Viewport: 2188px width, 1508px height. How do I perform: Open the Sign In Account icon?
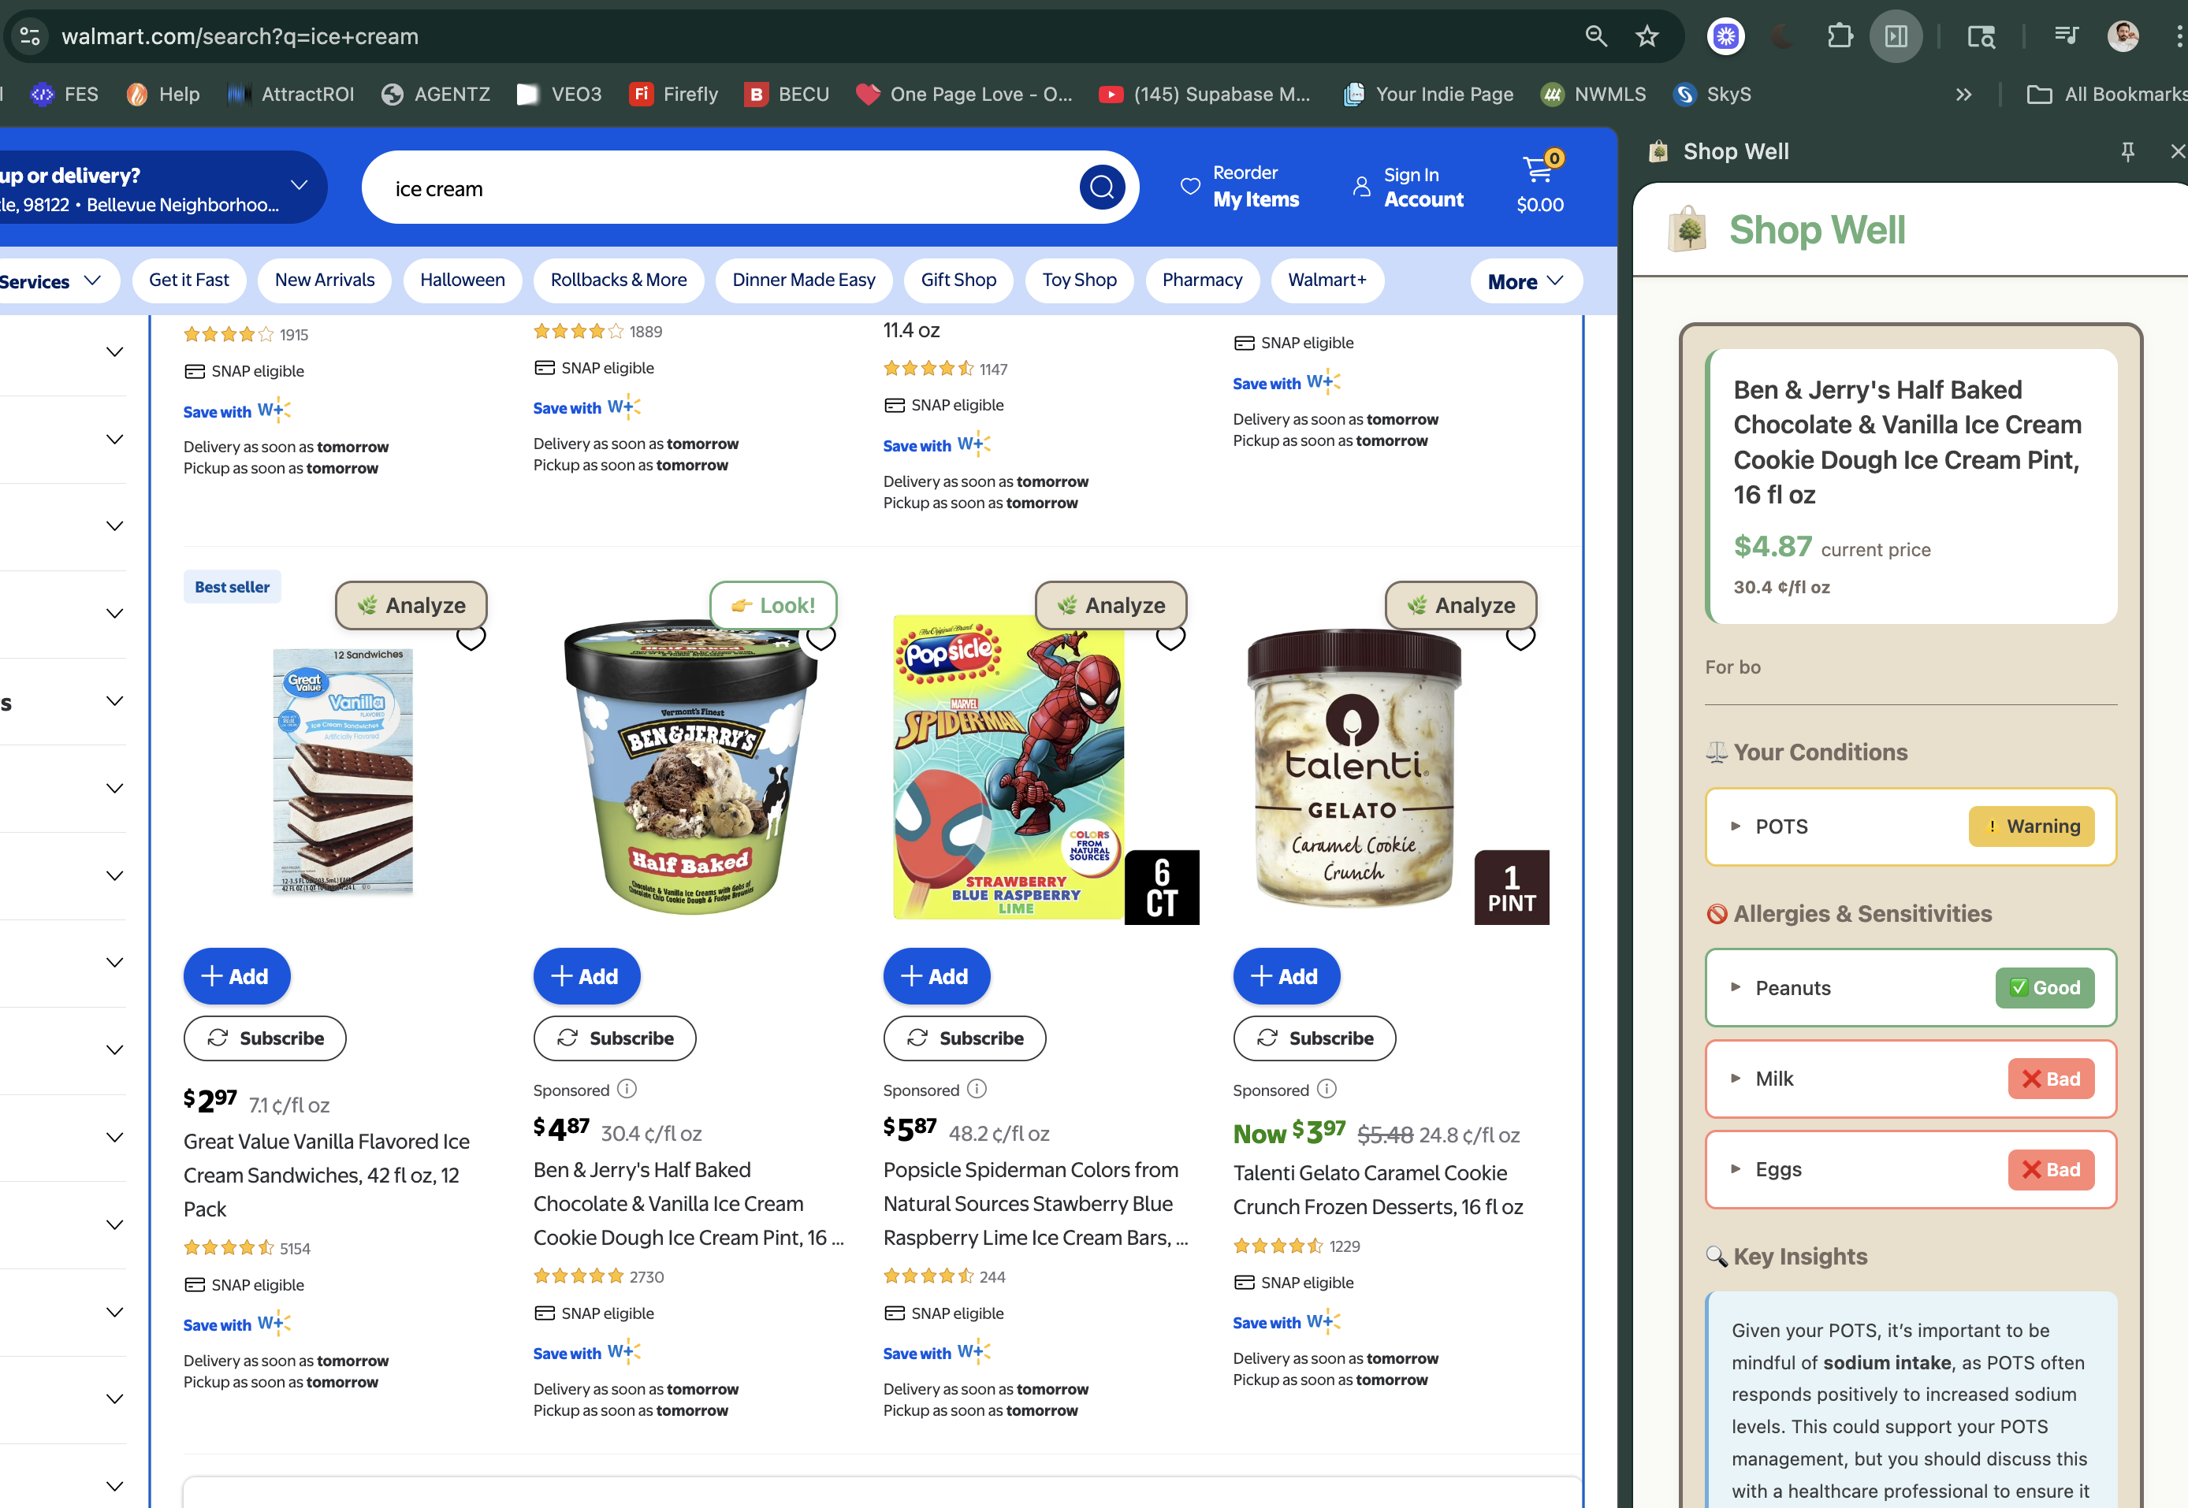pyautogui.click(x=1361, y=186)
